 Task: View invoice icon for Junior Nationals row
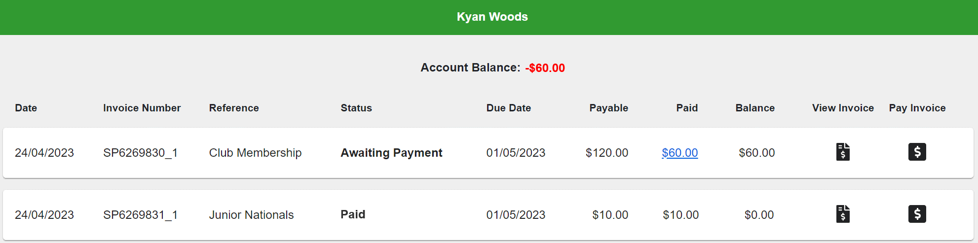843,214
